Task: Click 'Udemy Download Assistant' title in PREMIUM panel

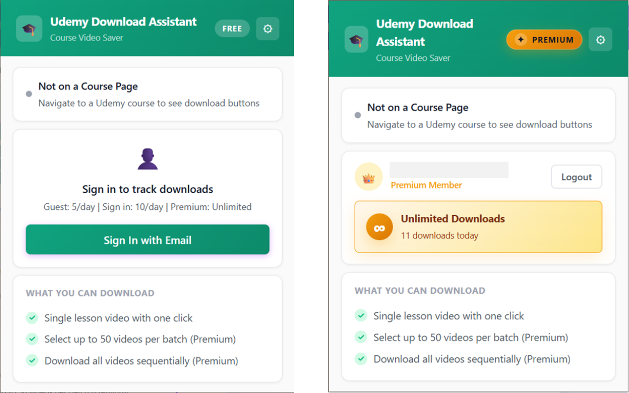Action: [425, 32]
